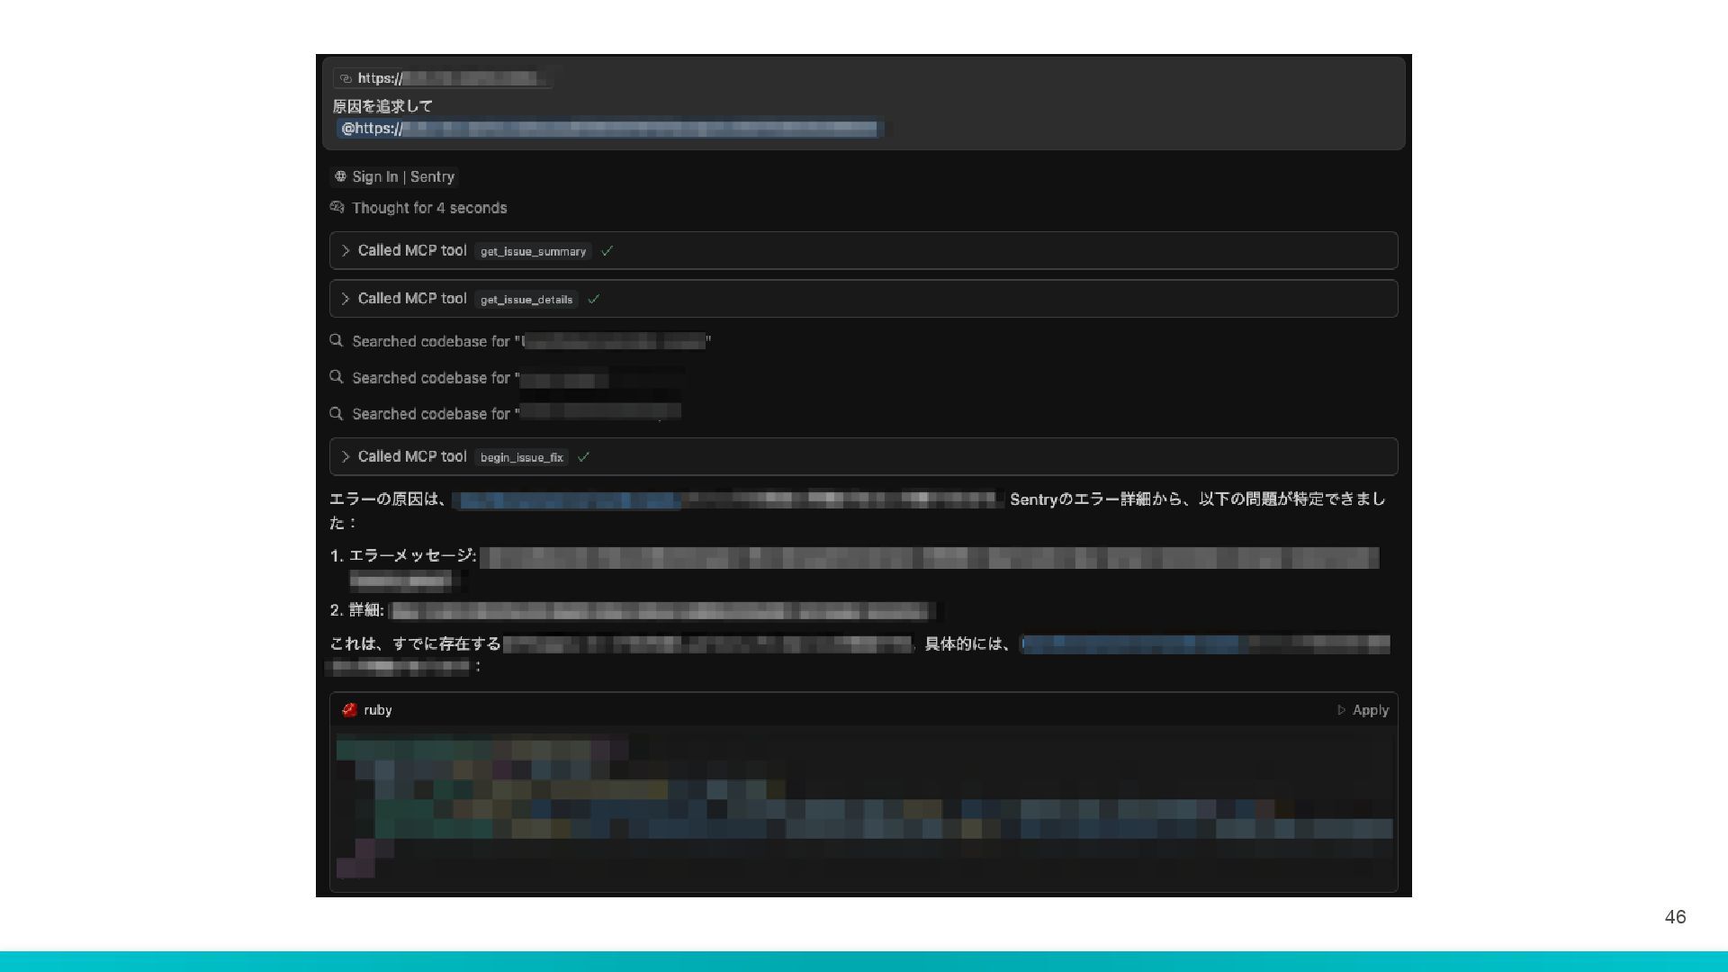Click the prompt text 原因を追求して input area
Image resolution: width=1728 pixels, height=972 pixels.
[383, 106]
